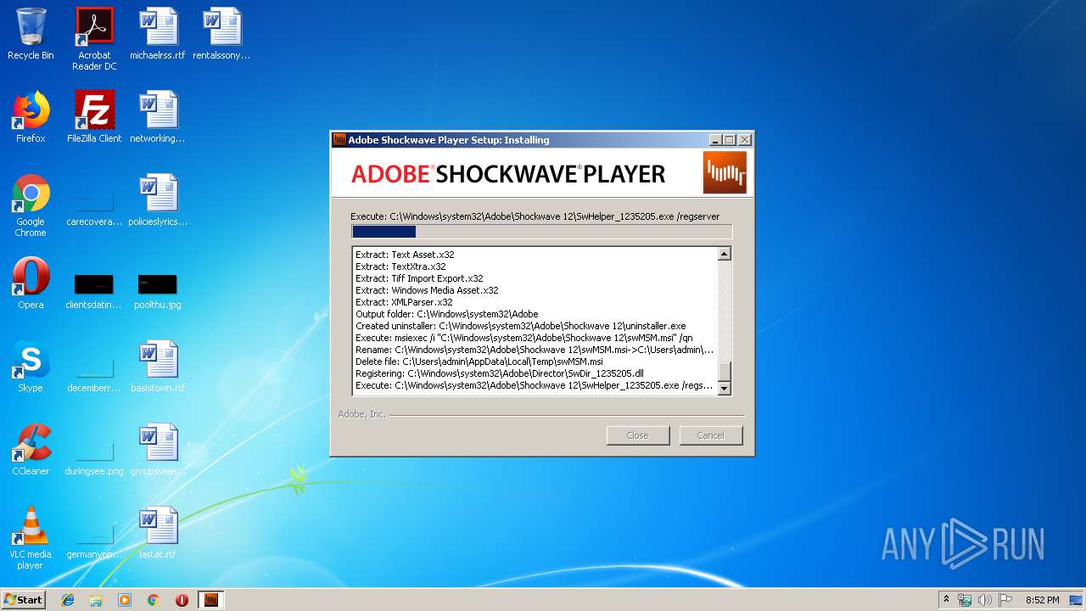This screenshot has width=1086, height=611.
Task: Select michaelrss.rtf file on desktop
Action: point(158,34)
